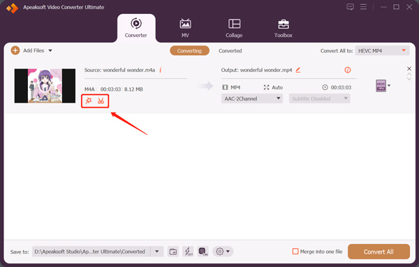Expand the Save to path dropdown arrow
Screen dimensions: 419x267
point(157,252)
